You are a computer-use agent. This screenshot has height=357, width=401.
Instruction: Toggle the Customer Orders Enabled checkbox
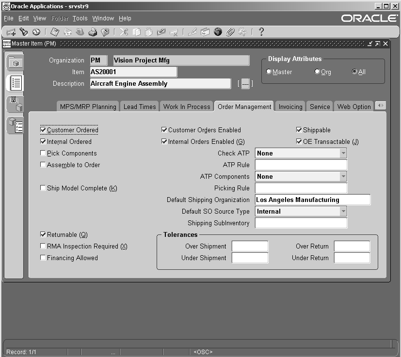(x=164, y=129)
